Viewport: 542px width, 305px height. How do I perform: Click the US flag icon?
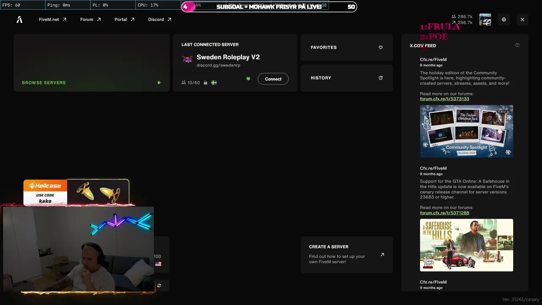click(x=158, y=264)
